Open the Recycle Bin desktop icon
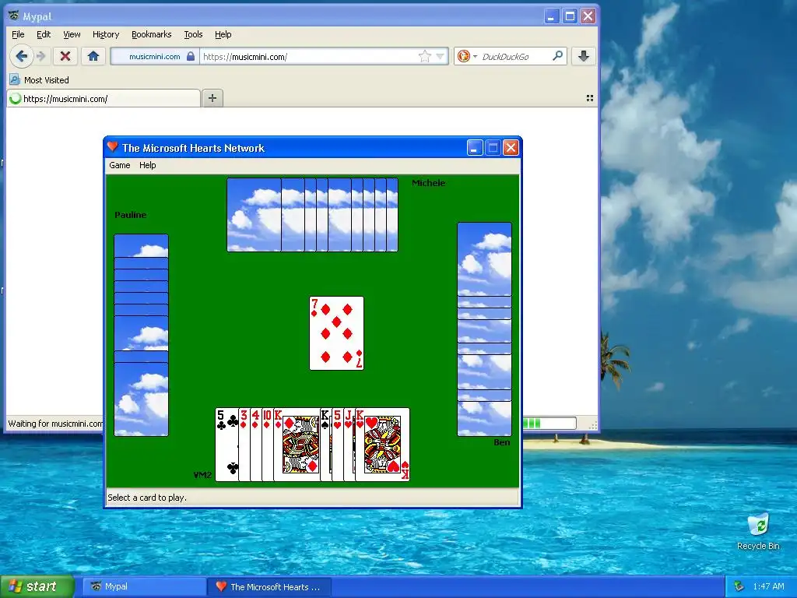 coord(758,531)
